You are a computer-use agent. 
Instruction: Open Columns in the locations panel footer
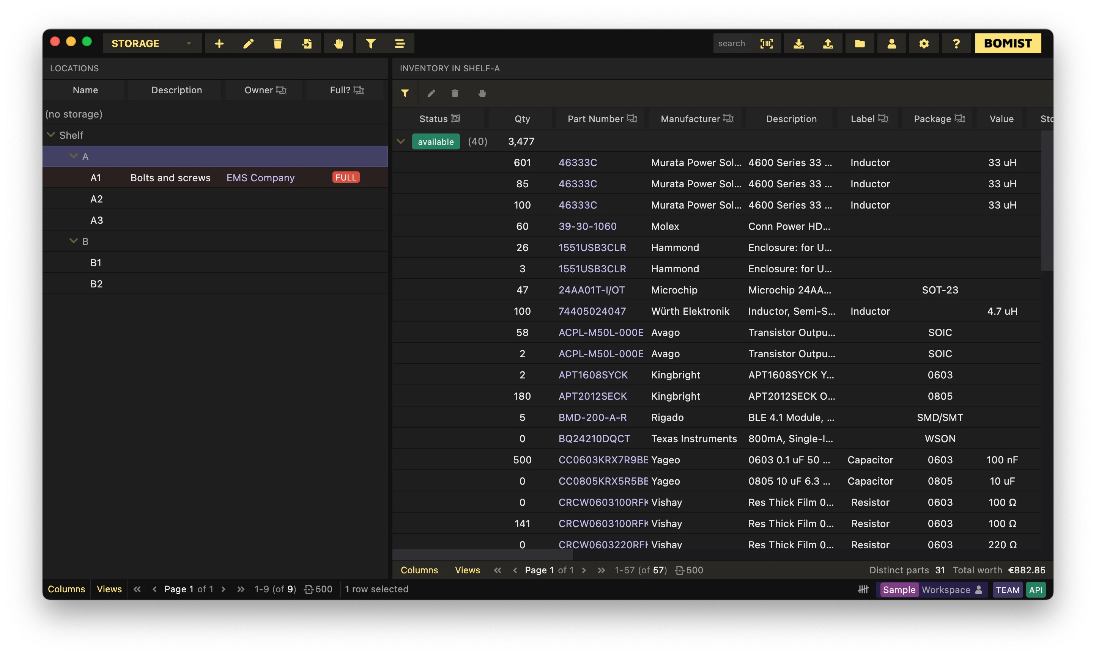pyautogui.click(x=66, y=589)
